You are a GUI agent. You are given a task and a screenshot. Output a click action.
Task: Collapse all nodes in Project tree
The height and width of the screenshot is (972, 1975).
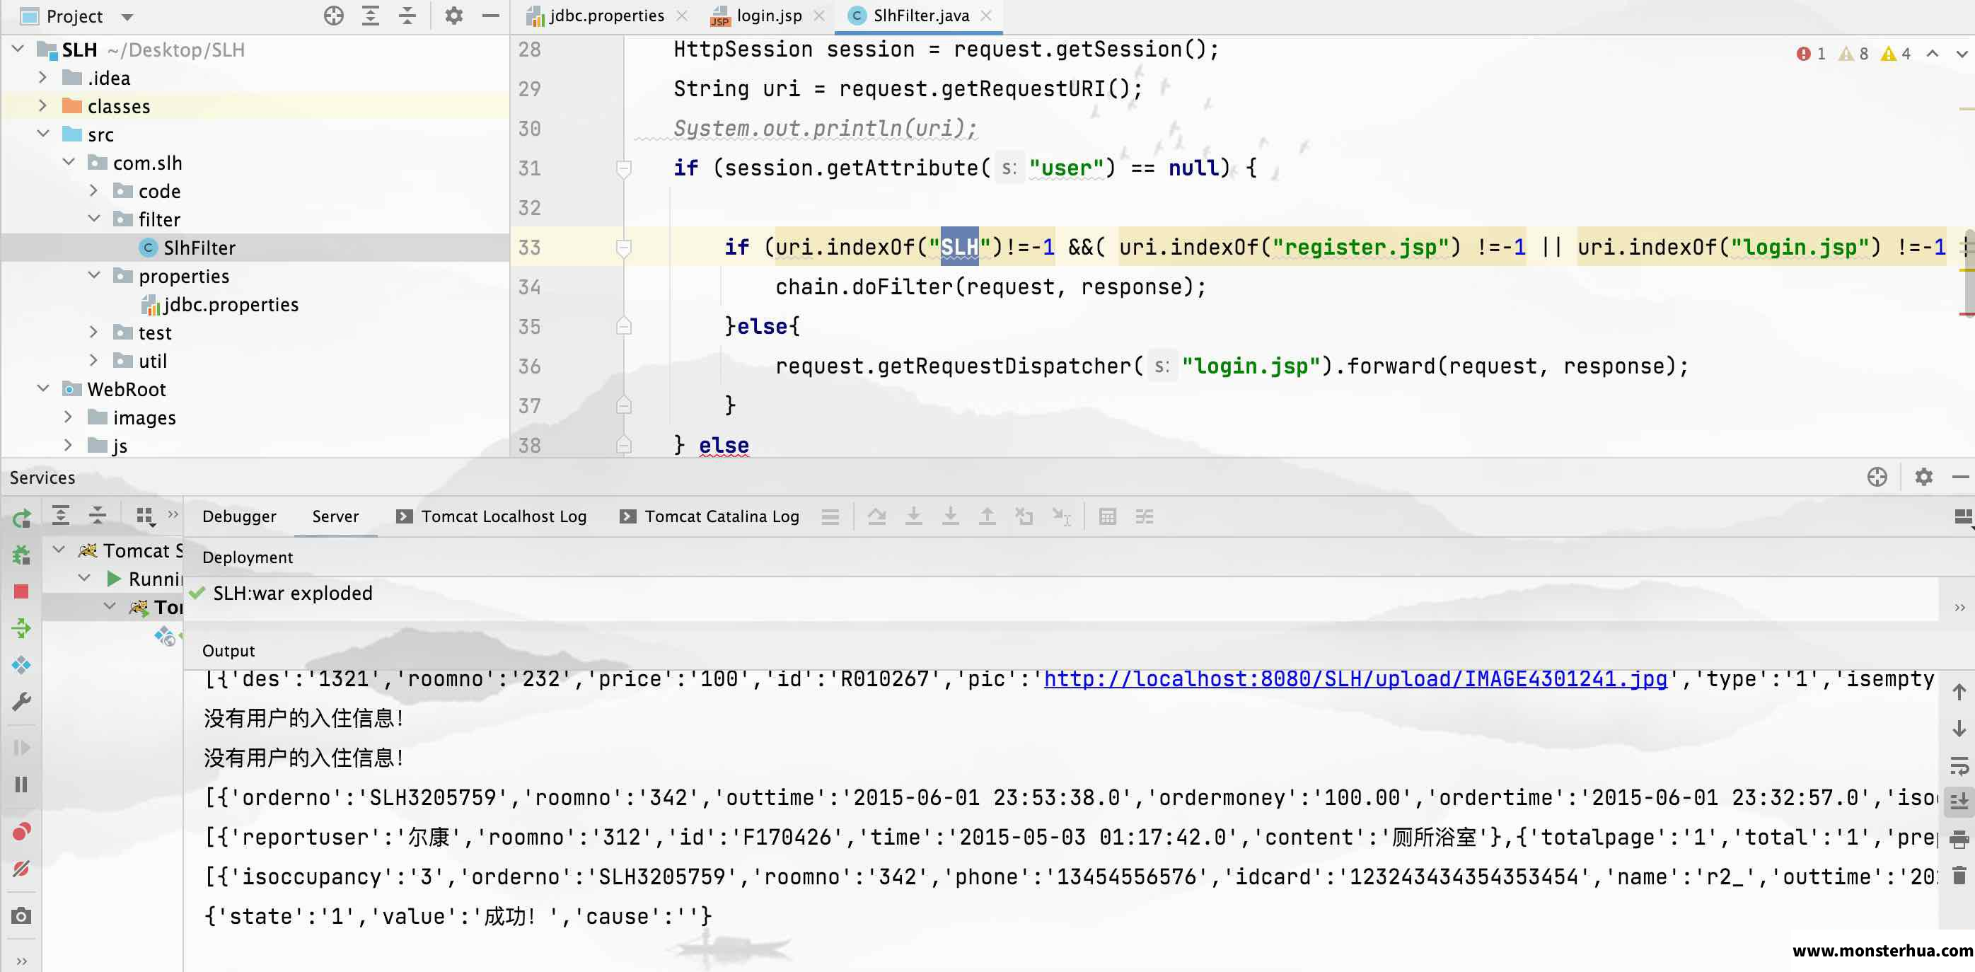click(407, 16)
